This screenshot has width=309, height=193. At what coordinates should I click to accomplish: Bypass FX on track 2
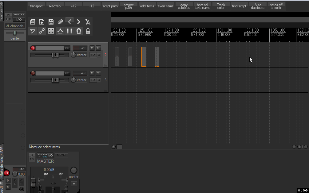99,55
